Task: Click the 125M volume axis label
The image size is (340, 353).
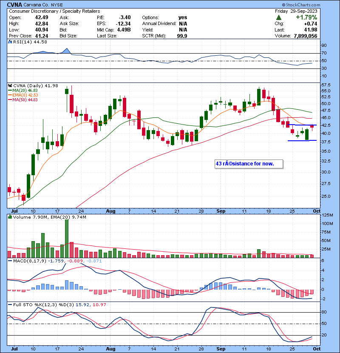Action: coord(327,215)
